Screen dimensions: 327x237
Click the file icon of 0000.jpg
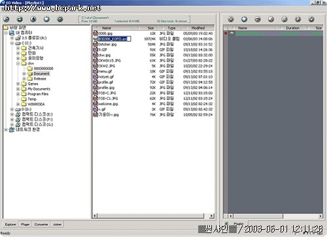click(95, 33)
